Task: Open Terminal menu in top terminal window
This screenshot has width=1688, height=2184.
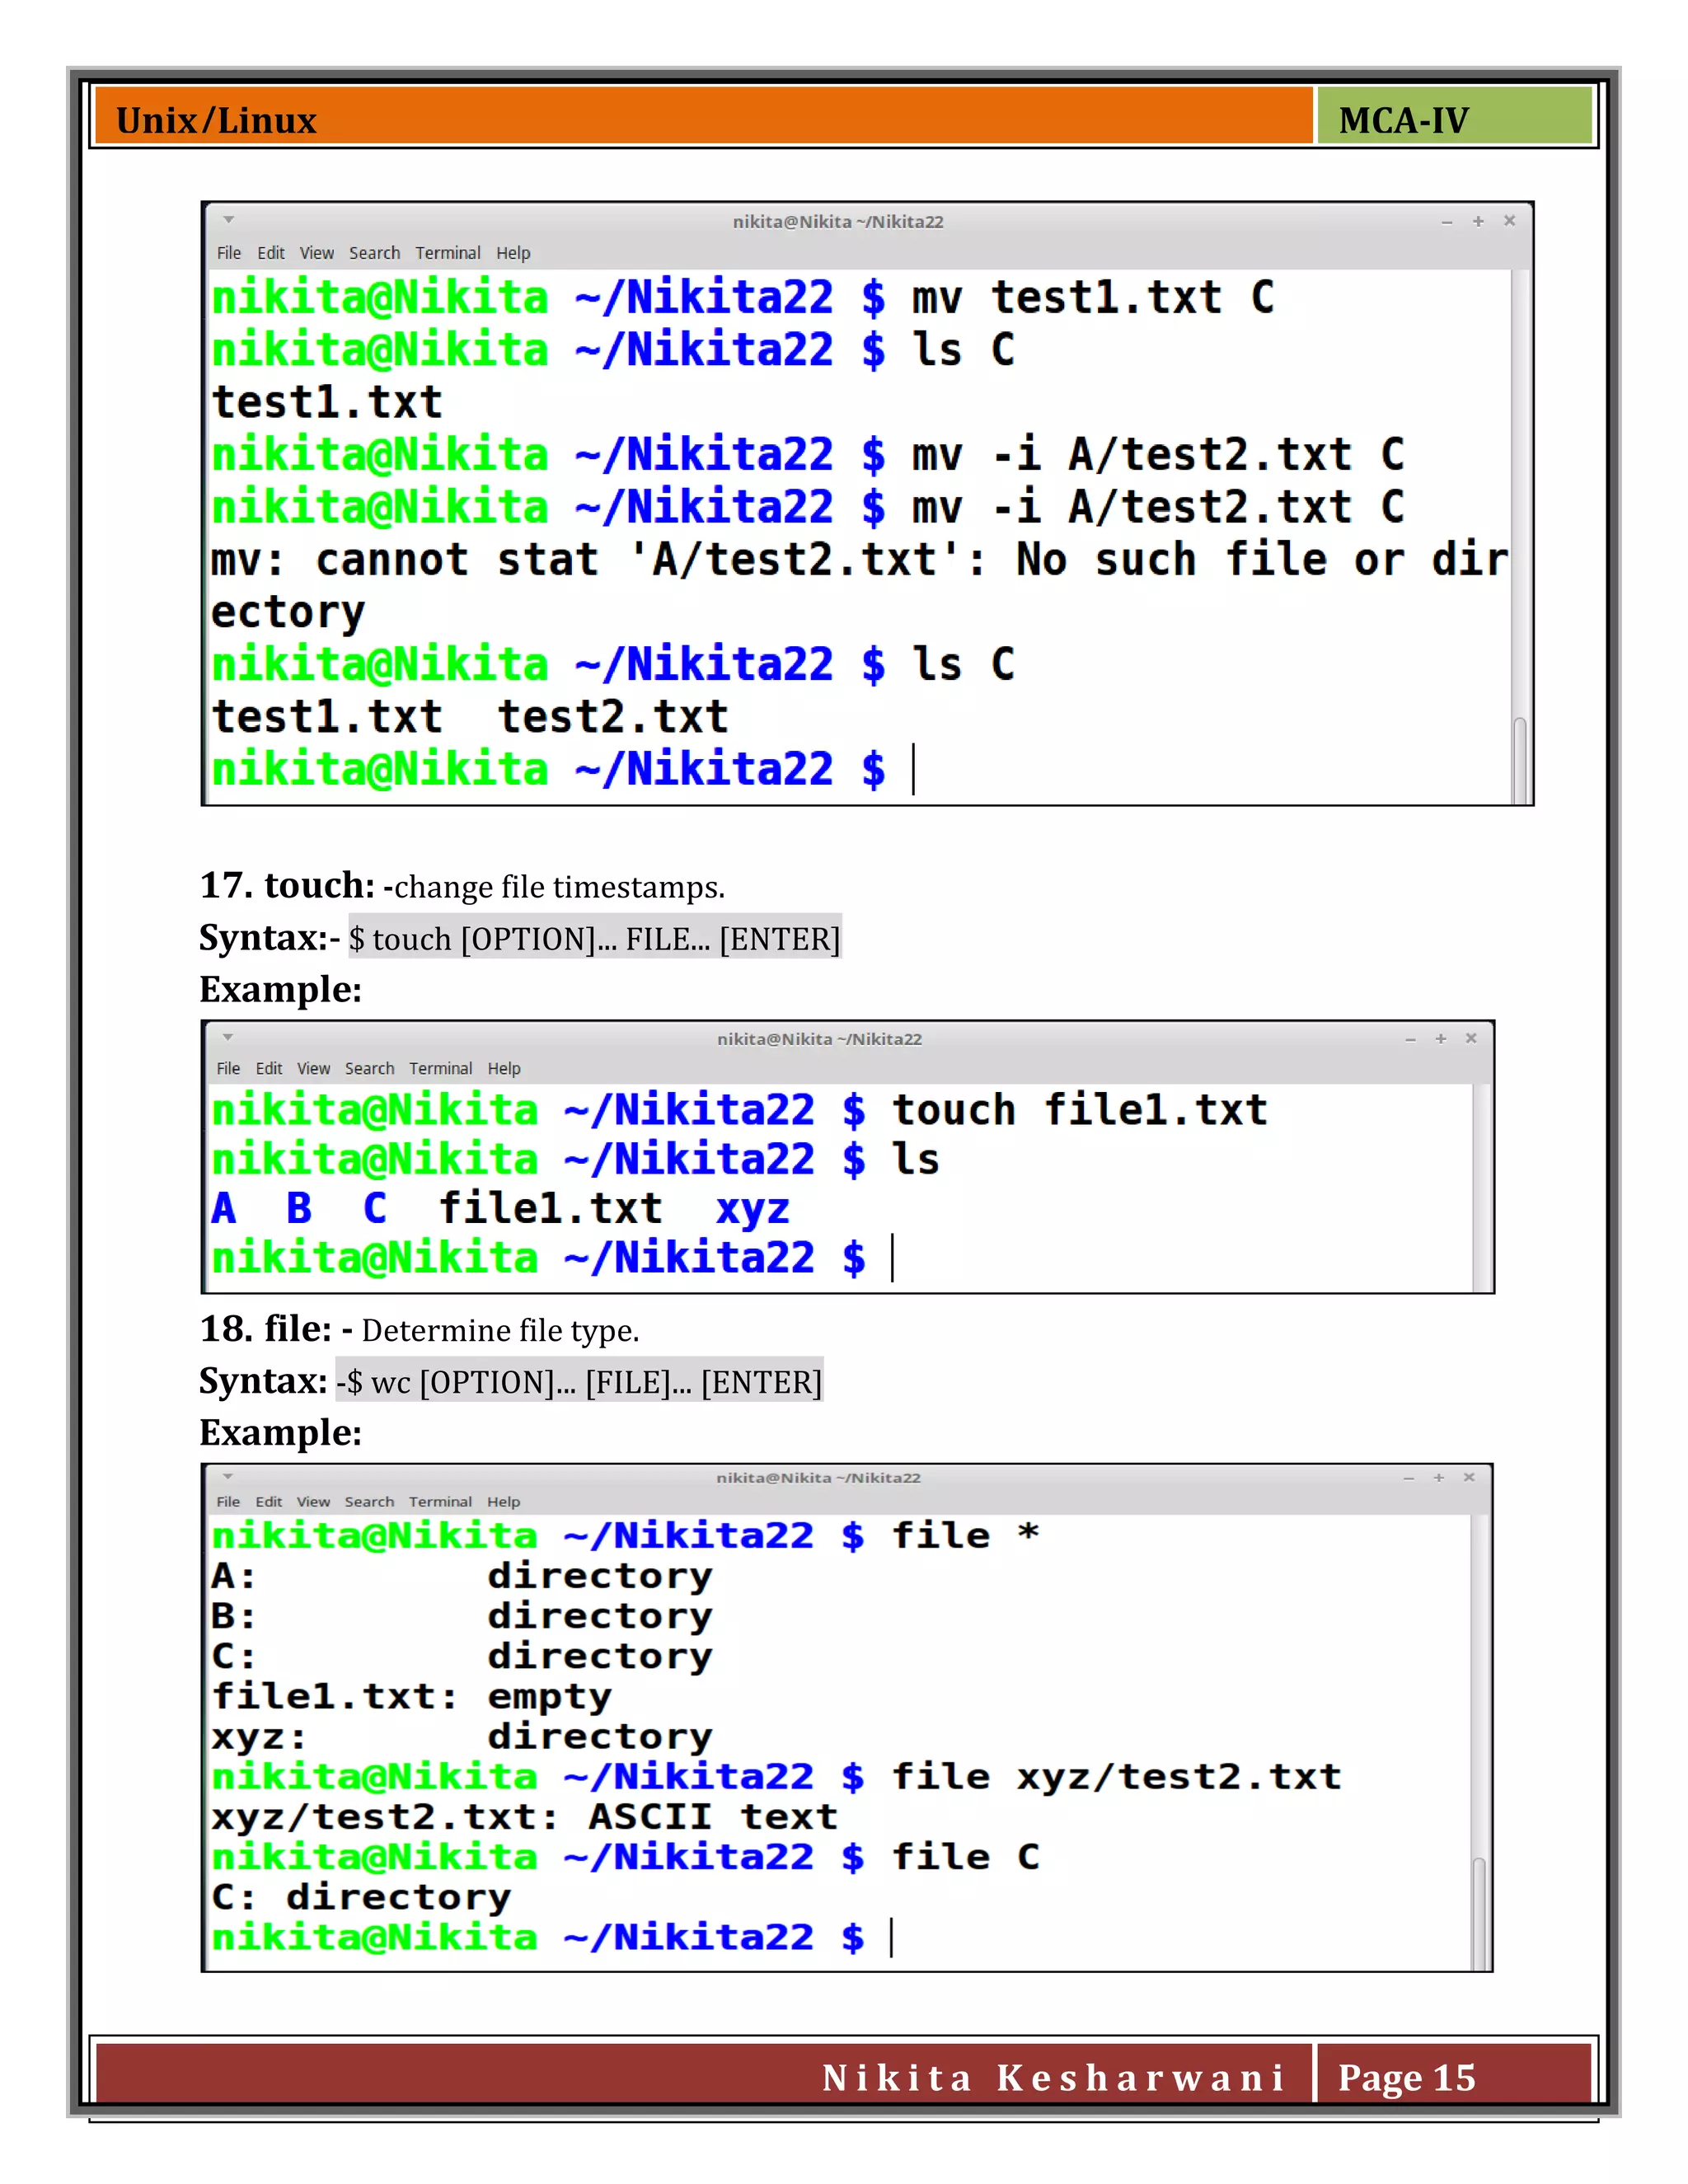Action: [x=448, y=253]
